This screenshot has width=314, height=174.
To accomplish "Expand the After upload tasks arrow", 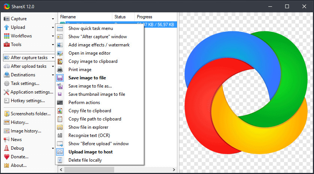I will pos(53,66).
